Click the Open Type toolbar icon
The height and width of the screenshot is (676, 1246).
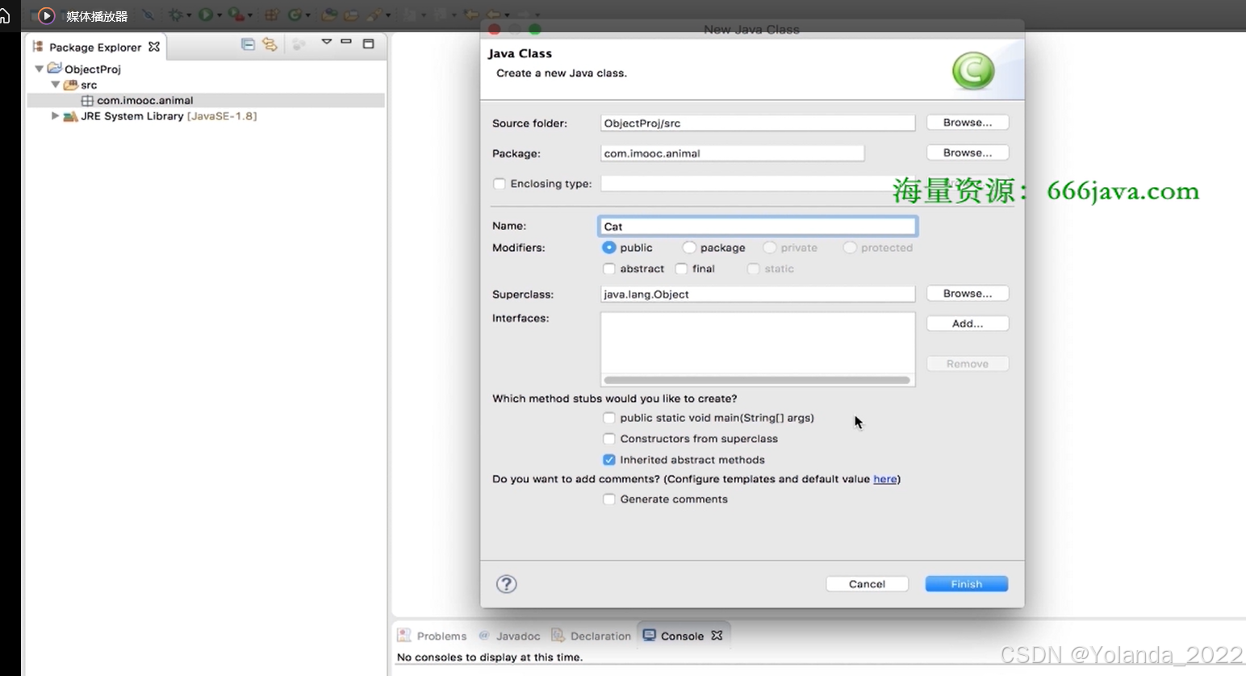(x=329, y=15)
